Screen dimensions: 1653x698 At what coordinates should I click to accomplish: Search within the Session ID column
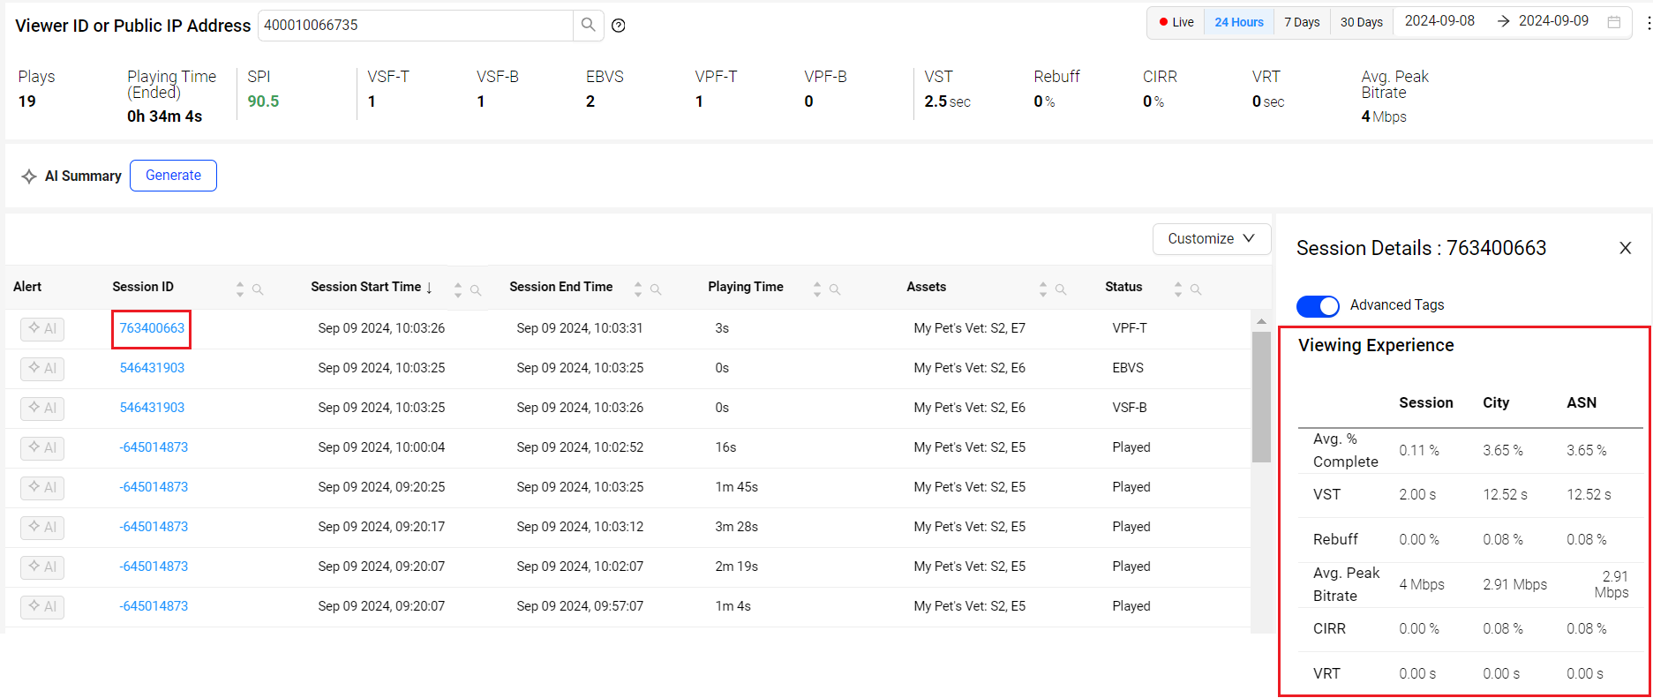tap(258, 289)
